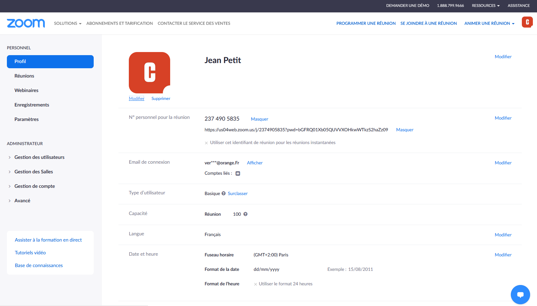Screen dimensions: 537x306
Task: Toggle personal ID for instant meetings
Action: [206, 143]
